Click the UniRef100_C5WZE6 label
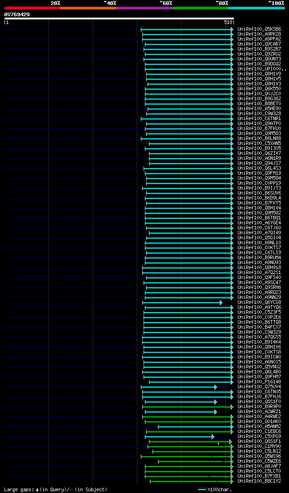This screenshot has width=289, height=493. tap(260, 461)
